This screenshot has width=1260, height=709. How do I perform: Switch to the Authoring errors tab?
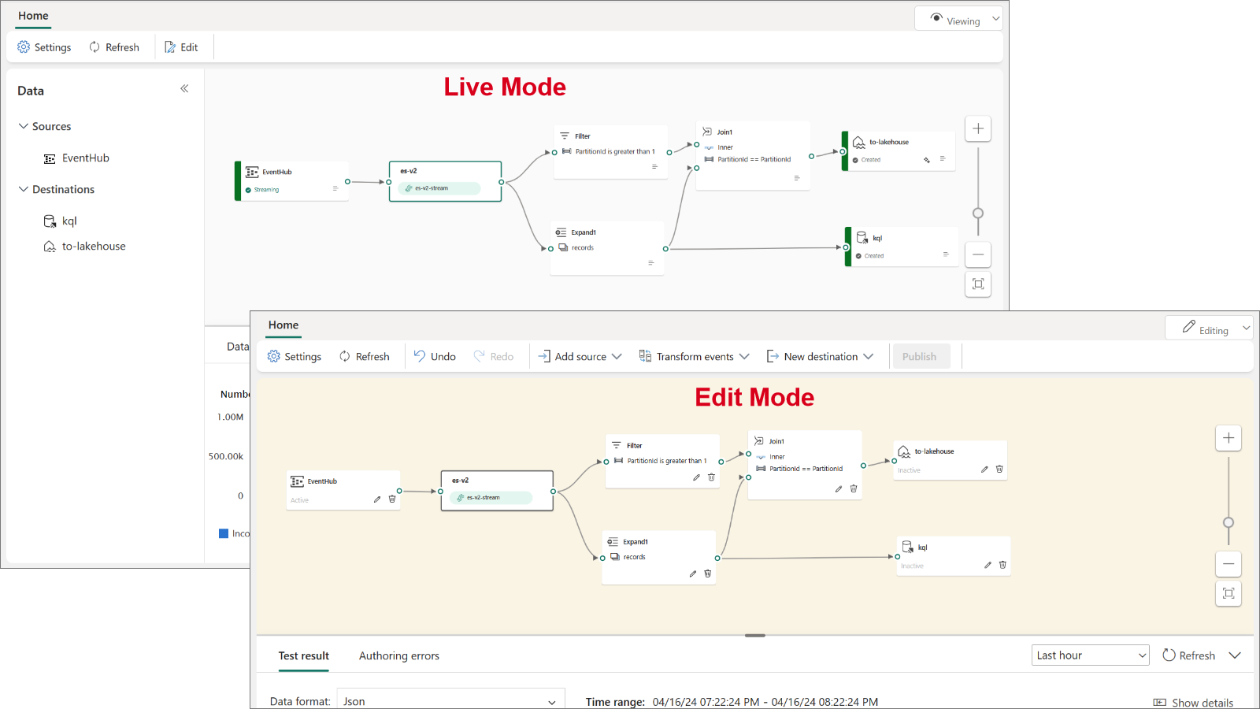pyautogui.click(x=399, y=656)
